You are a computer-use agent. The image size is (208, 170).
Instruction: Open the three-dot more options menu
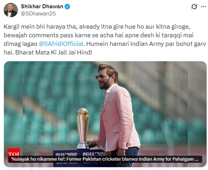click(x=203, y=6)
